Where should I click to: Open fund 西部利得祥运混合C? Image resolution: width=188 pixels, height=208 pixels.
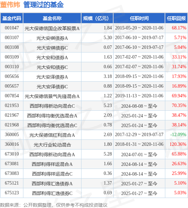coord(52,174)
